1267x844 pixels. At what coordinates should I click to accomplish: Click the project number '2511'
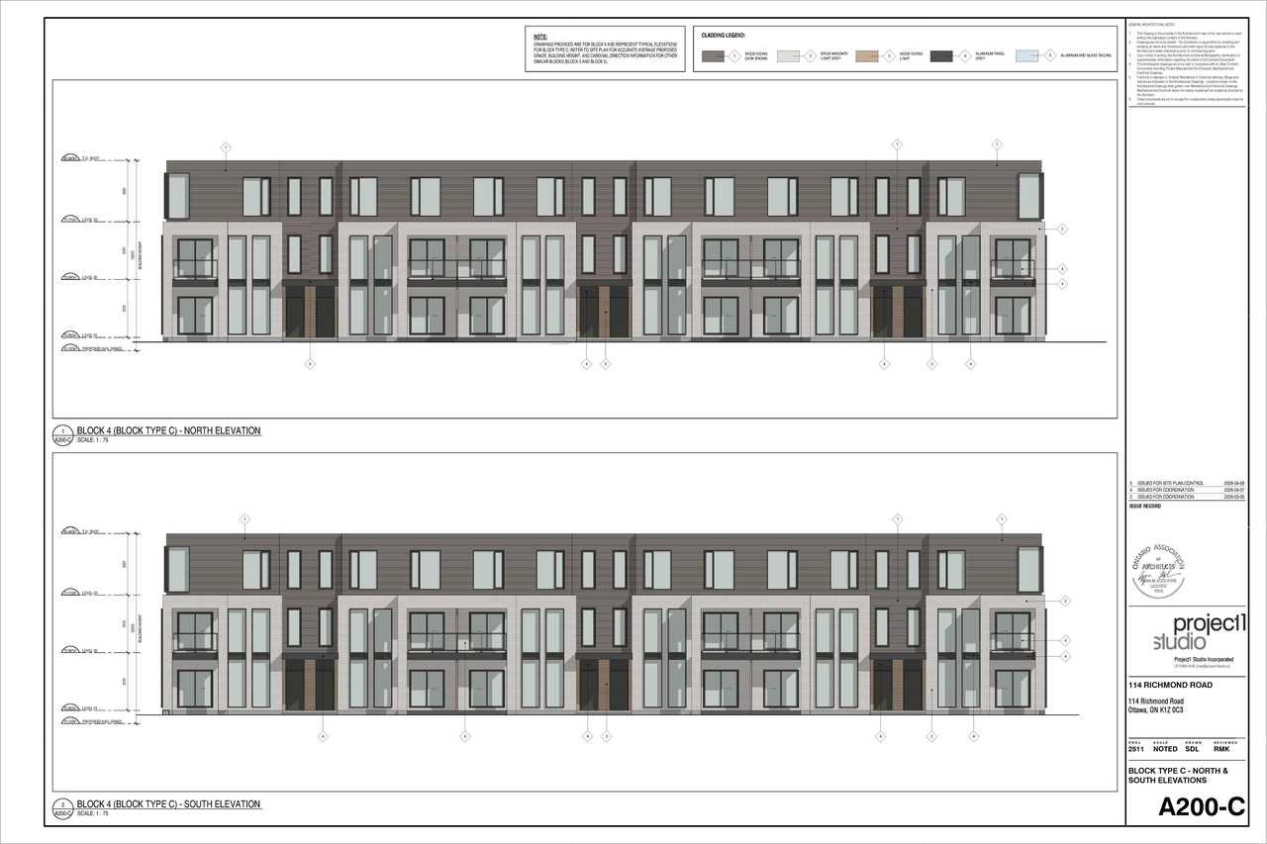click(x=1135, y=751)
